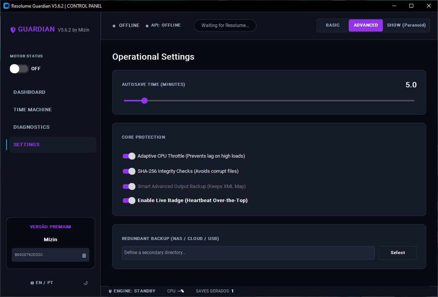This screenshot has width=438, height=297.
Task: Click the REDUNDANT BACKUP (NAS / CLOUD / USB) label
Action: click(170, 239)
